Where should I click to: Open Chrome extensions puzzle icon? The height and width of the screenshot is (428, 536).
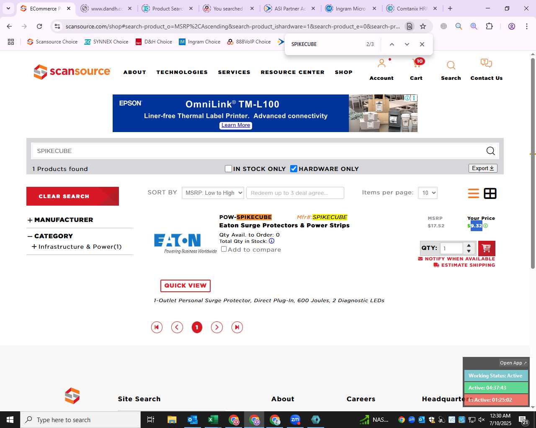coord(489,26)
